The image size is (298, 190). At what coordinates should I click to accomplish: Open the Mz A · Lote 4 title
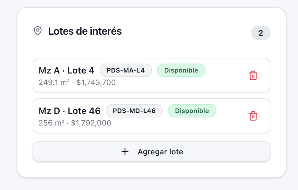[66, 70]
